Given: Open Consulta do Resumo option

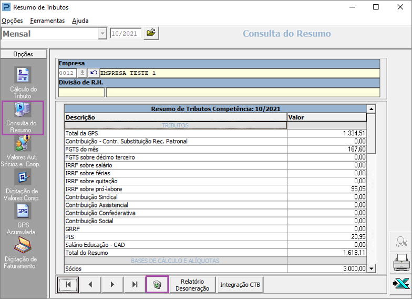Looking at the screenshot, I should (23, 118).
